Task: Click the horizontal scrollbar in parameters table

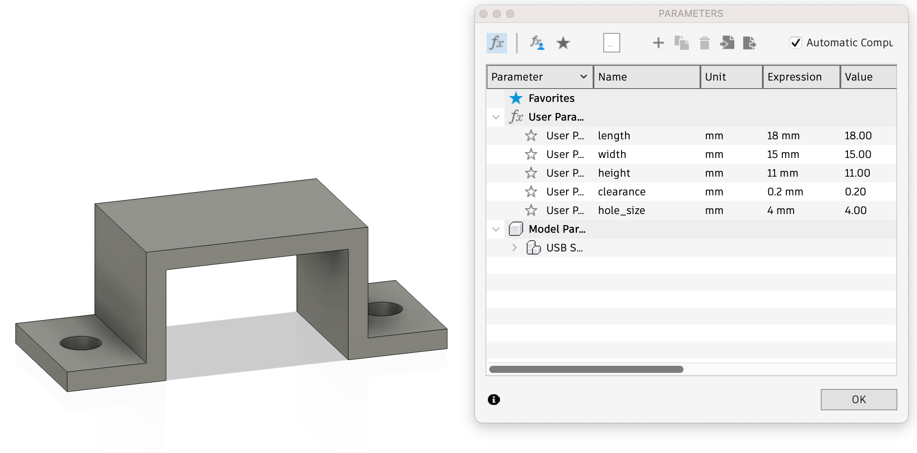Action: pyautogui.click(x=586, y=369)
